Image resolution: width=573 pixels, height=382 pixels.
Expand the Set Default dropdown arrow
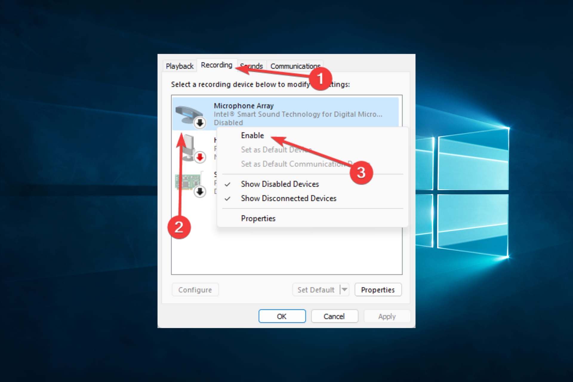point(345,290)
